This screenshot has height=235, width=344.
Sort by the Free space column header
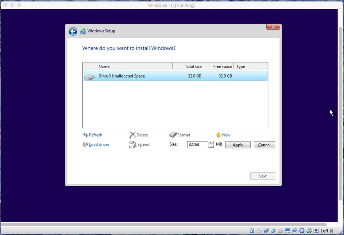[218, 66]
